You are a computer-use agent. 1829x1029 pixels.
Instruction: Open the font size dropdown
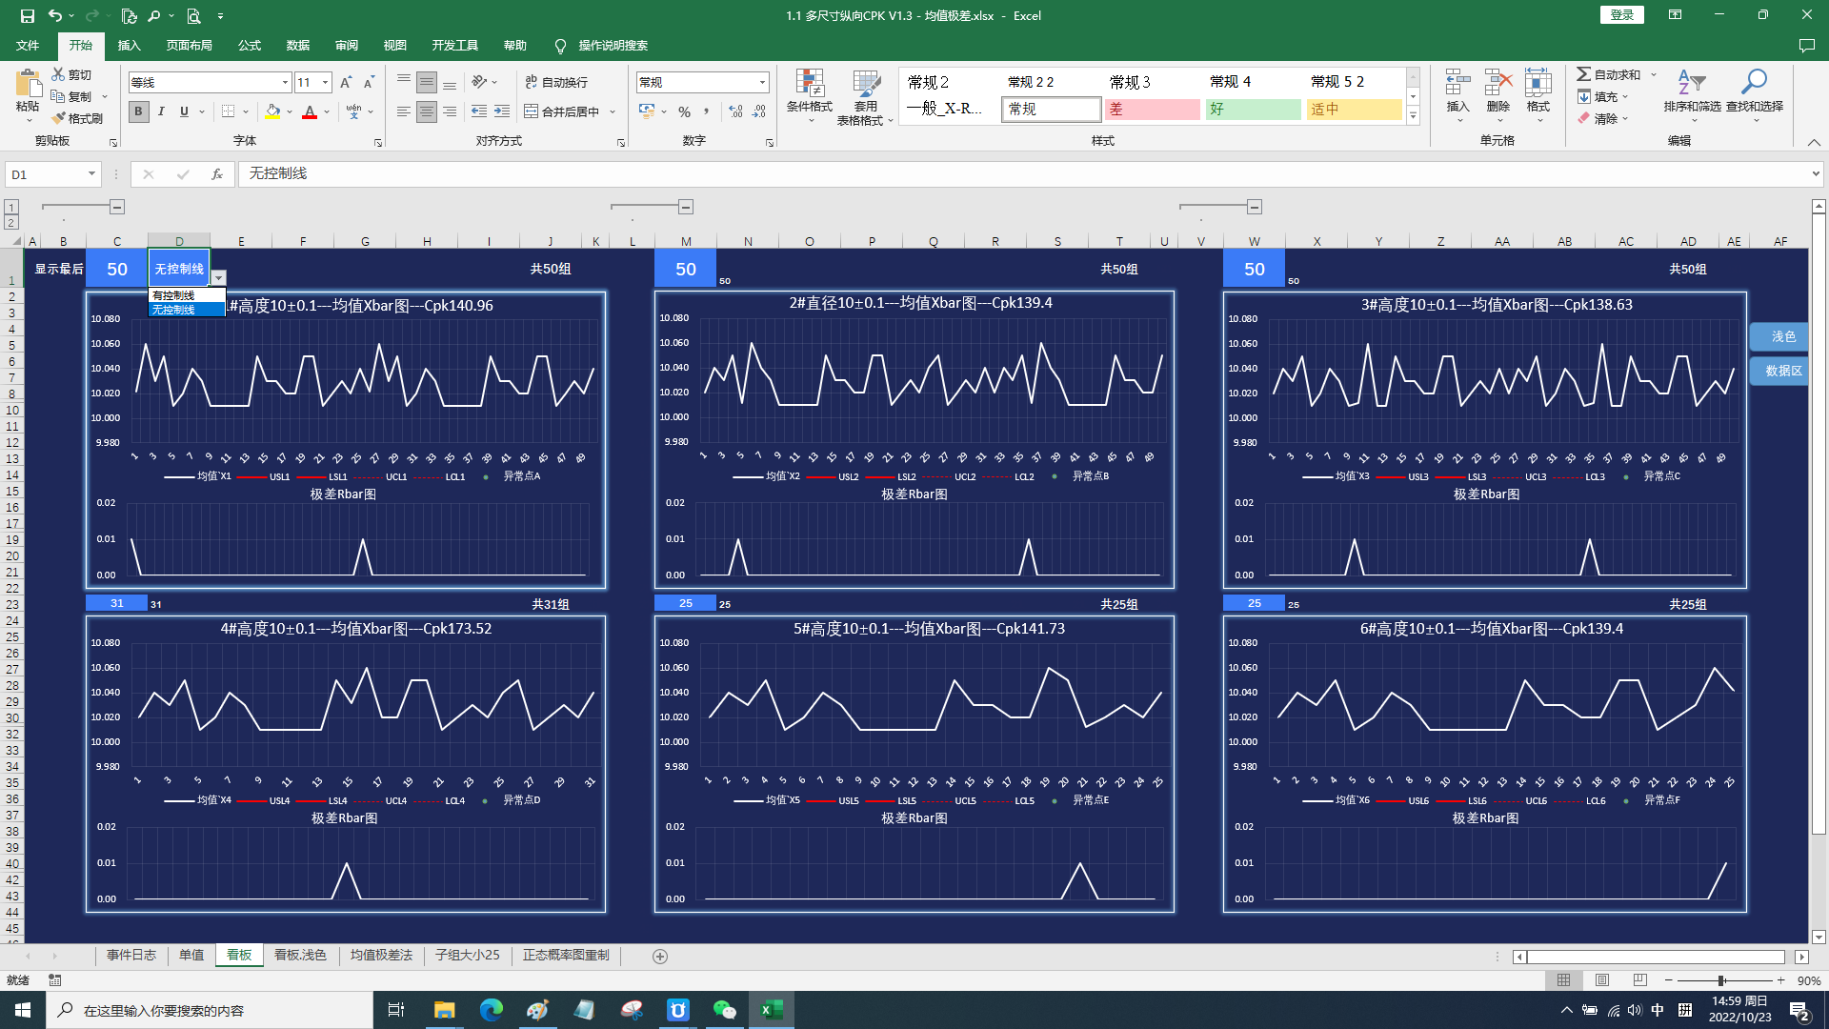(325, 83)
